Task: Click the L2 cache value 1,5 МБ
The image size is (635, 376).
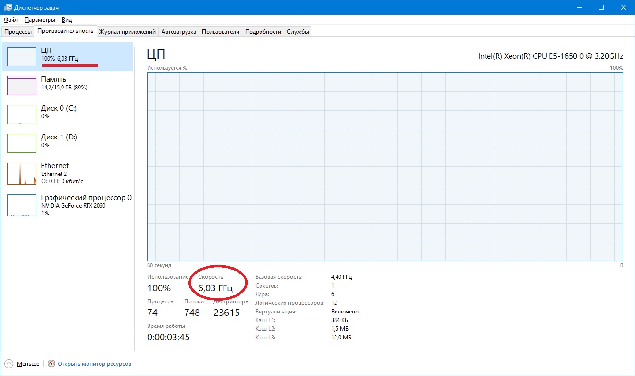Action: [x=341, y=329]
